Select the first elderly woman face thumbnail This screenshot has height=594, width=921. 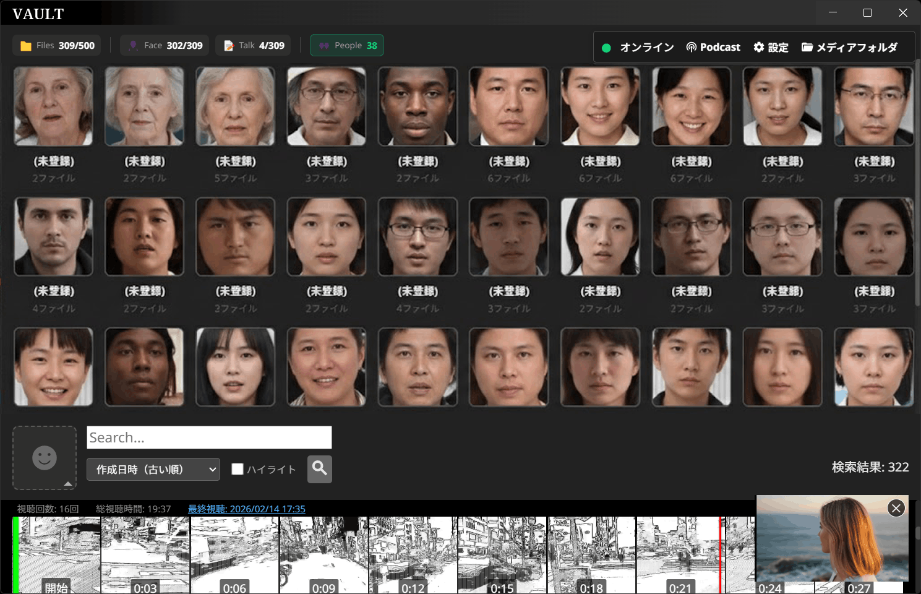pos(53,106)
